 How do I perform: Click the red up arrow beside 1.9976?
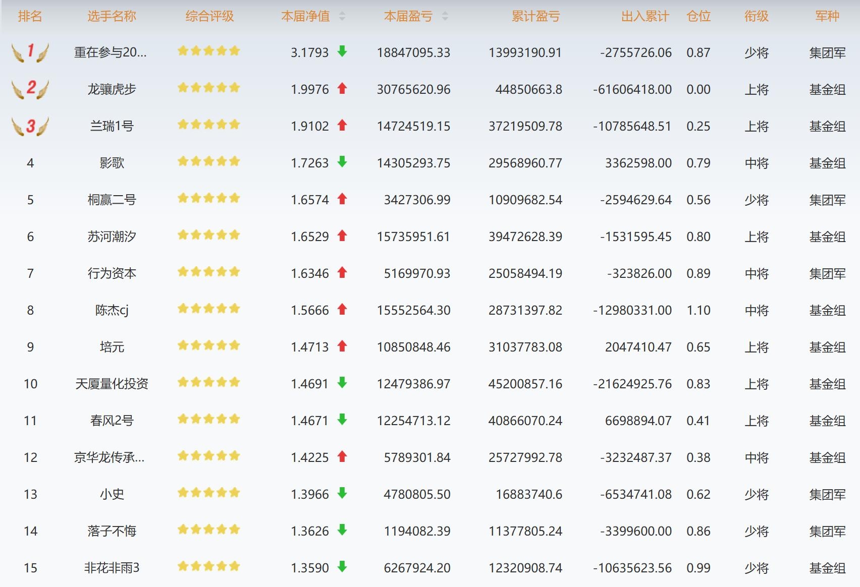342,89
